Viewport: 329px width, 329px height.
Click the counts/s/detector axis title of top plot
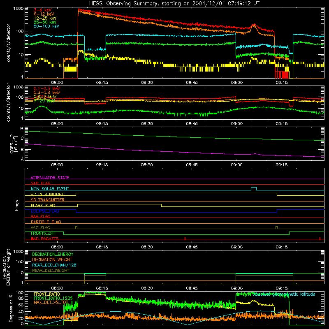[8, 43]
